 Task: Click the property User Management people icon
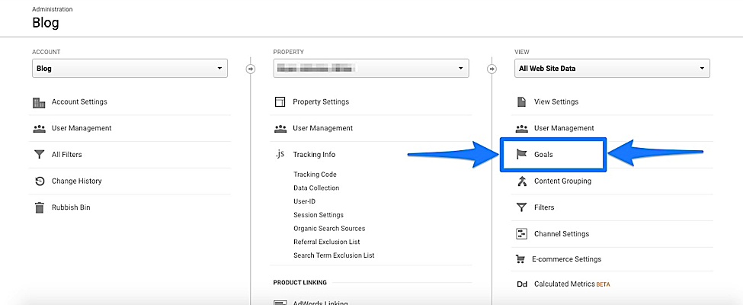[x=280, y=129]
